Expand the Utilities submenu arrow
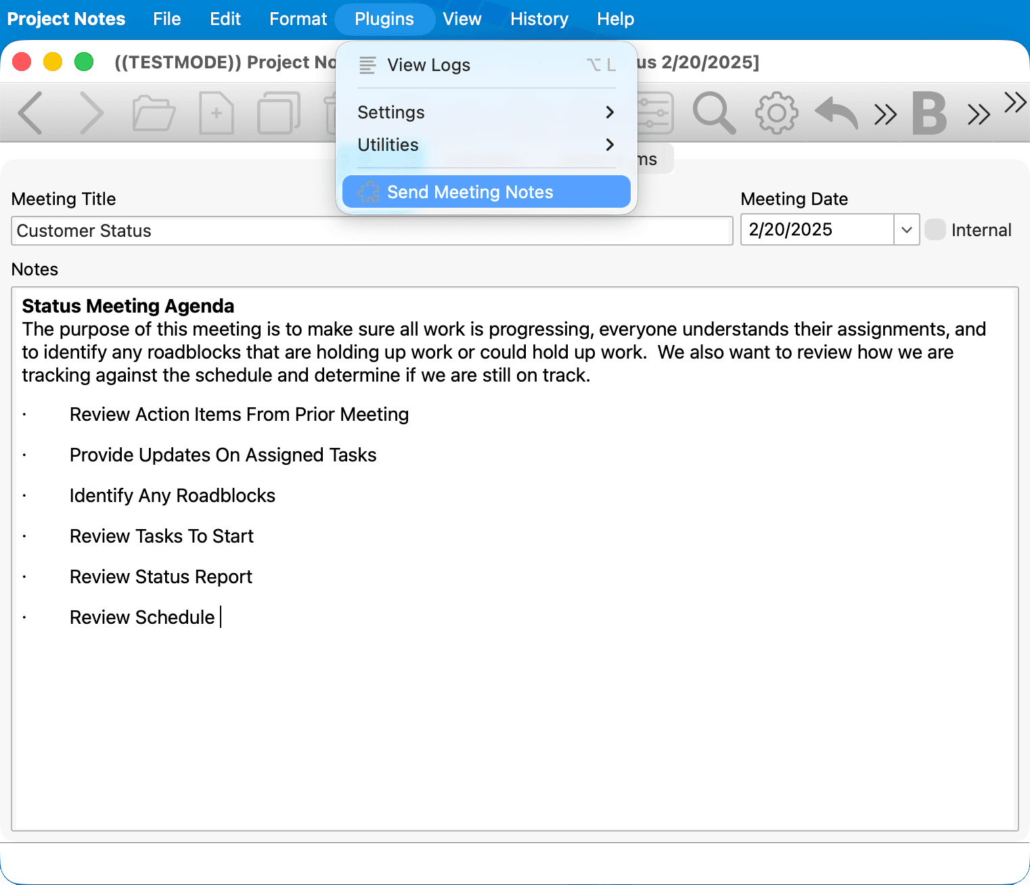 click(x=610, y=145)
